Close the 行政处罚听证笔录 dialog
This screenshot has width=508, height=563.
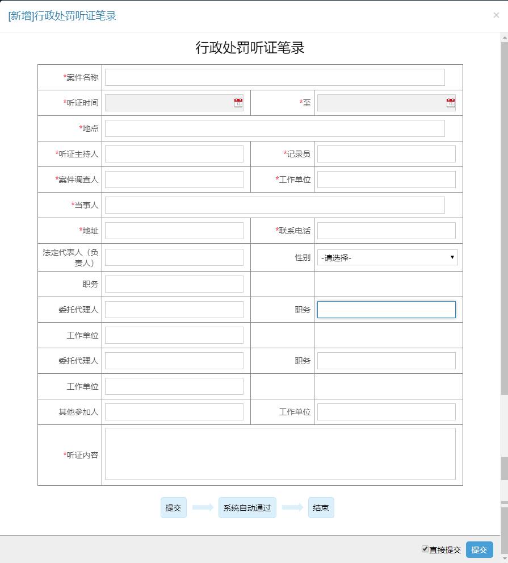[x=496, y=15]
